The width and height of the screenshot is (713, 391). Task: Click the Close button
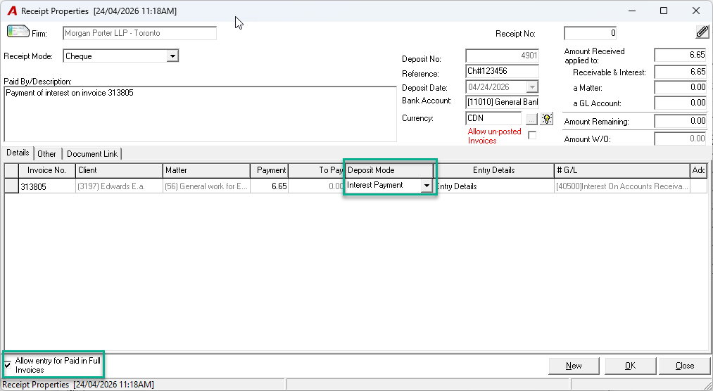pyautogui.click(x=685, y=366)
